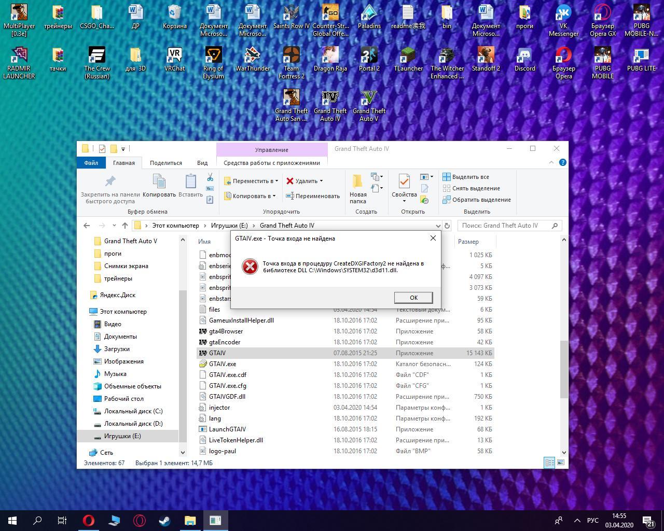Close the error dialog with the X button
Image resolution: width=664 pixels, height=531 pixels.
[433, 239]
